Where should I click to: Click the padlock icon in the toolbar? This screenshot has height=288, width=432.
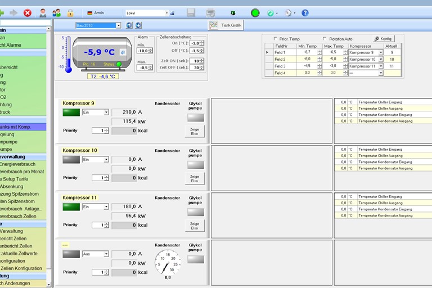click(70, 12)
